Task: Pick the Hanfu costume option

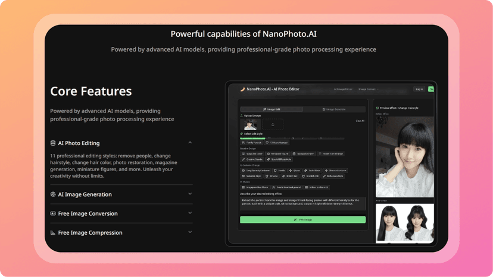Action: [279, 171]
